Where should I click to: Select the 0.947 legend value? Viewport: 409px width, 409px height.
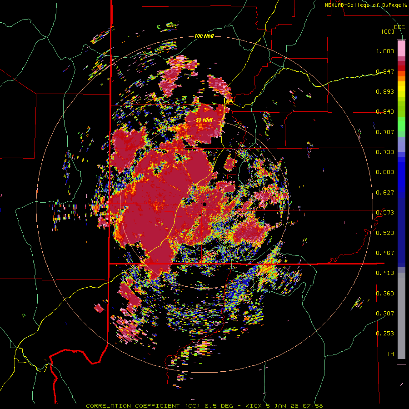[x=385, y=71]
